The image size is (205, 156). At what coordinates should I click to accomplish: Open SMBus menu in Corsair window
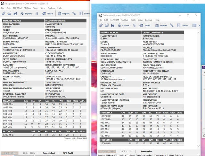pos(27,8)
